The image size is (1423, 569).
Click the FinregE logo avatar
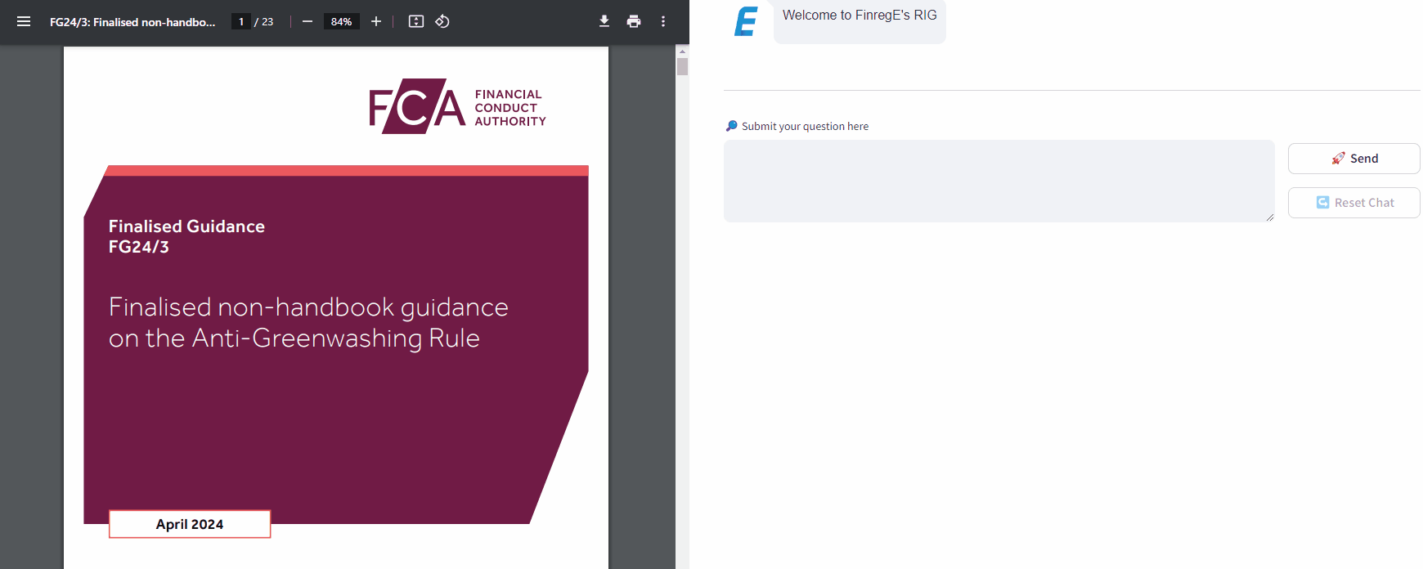746,21
